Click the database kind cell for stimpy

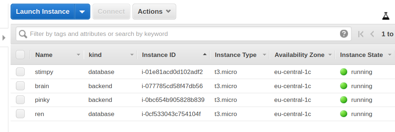(x=101, y=72)
